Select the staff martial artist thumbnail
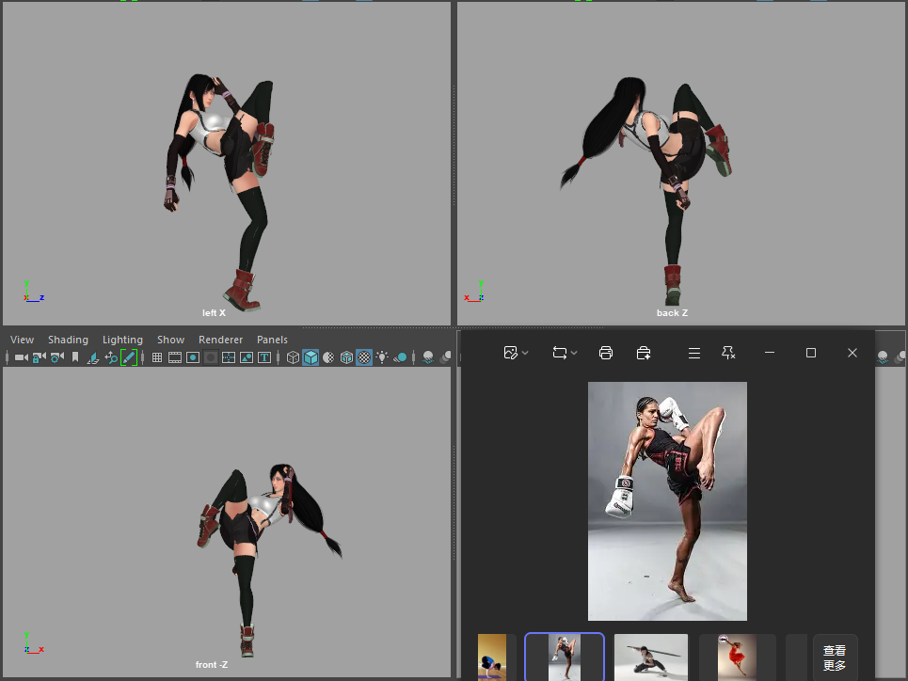Viewport: 908px width, 681px height. [x=651, y=657]
